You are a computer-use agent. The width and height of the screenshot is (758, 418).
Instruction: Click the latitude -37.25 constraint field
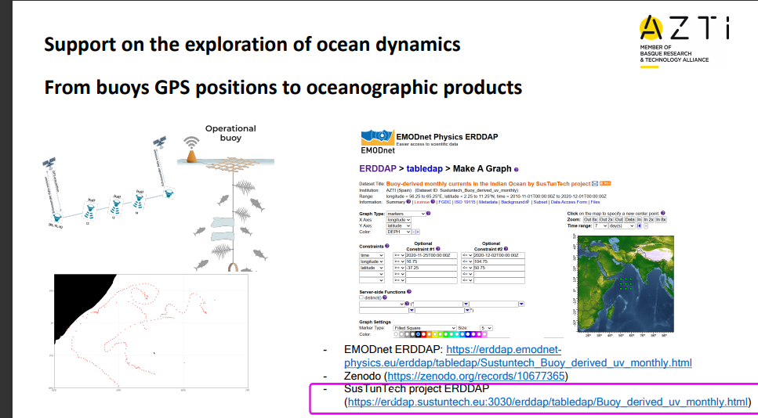coord(431,268)
